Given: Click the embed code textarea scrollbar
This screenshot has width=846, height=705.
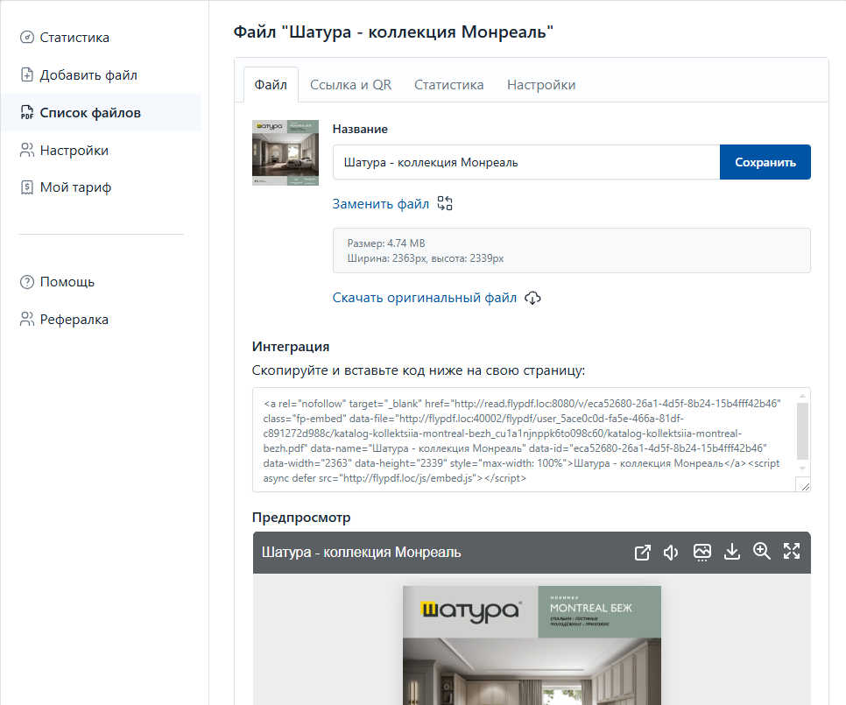Looking at the screenshot, I should pyautogui.click(x=802, y=432).
